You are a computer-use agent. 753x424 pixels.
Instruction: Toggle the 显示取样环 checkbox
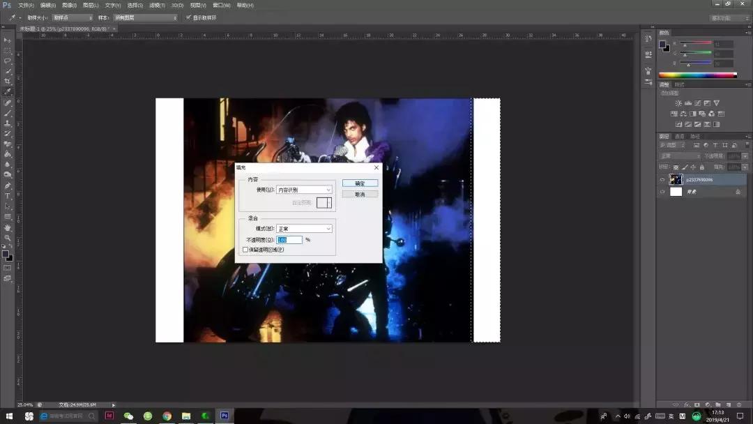point(188,17)
